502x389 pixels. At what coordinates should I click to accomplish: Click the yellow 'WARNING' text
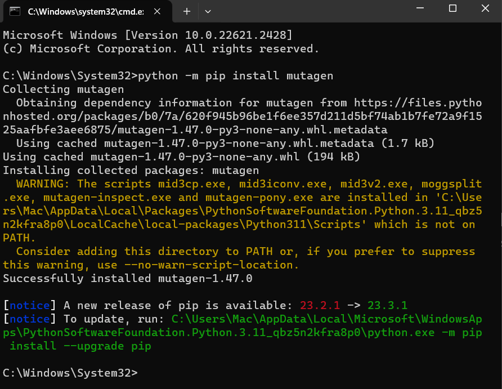[43, 184]
